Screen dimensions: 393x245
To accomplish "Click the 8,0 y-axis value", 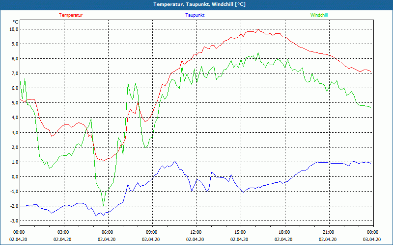I will click(x=15, y=59).
